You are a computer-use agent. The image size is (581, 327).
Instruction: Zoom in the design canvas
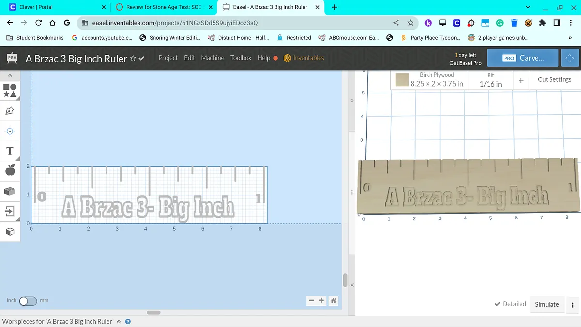point(321,301)
